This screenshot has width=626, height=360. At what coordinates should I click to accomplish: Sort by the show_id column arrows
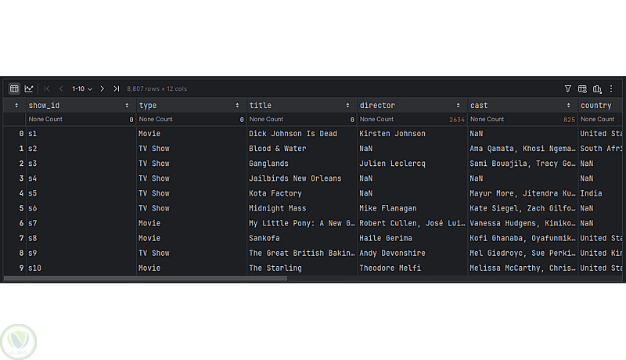click(x=128, y=105)
